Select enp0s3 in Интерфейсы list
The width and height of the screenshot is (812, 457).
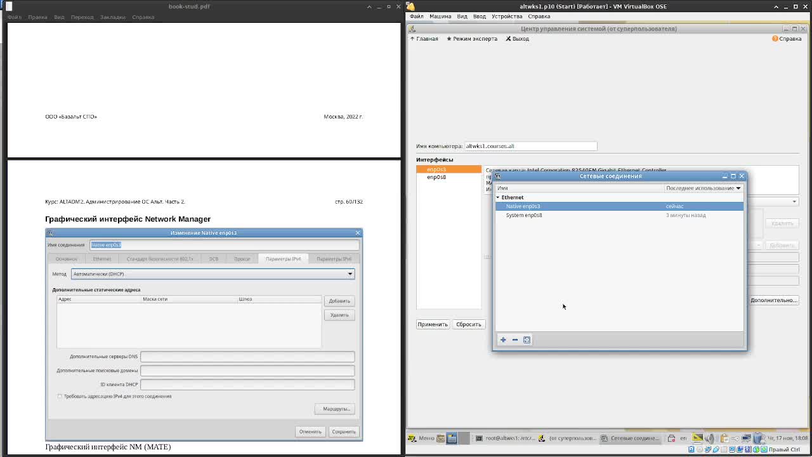pos(449,169)
